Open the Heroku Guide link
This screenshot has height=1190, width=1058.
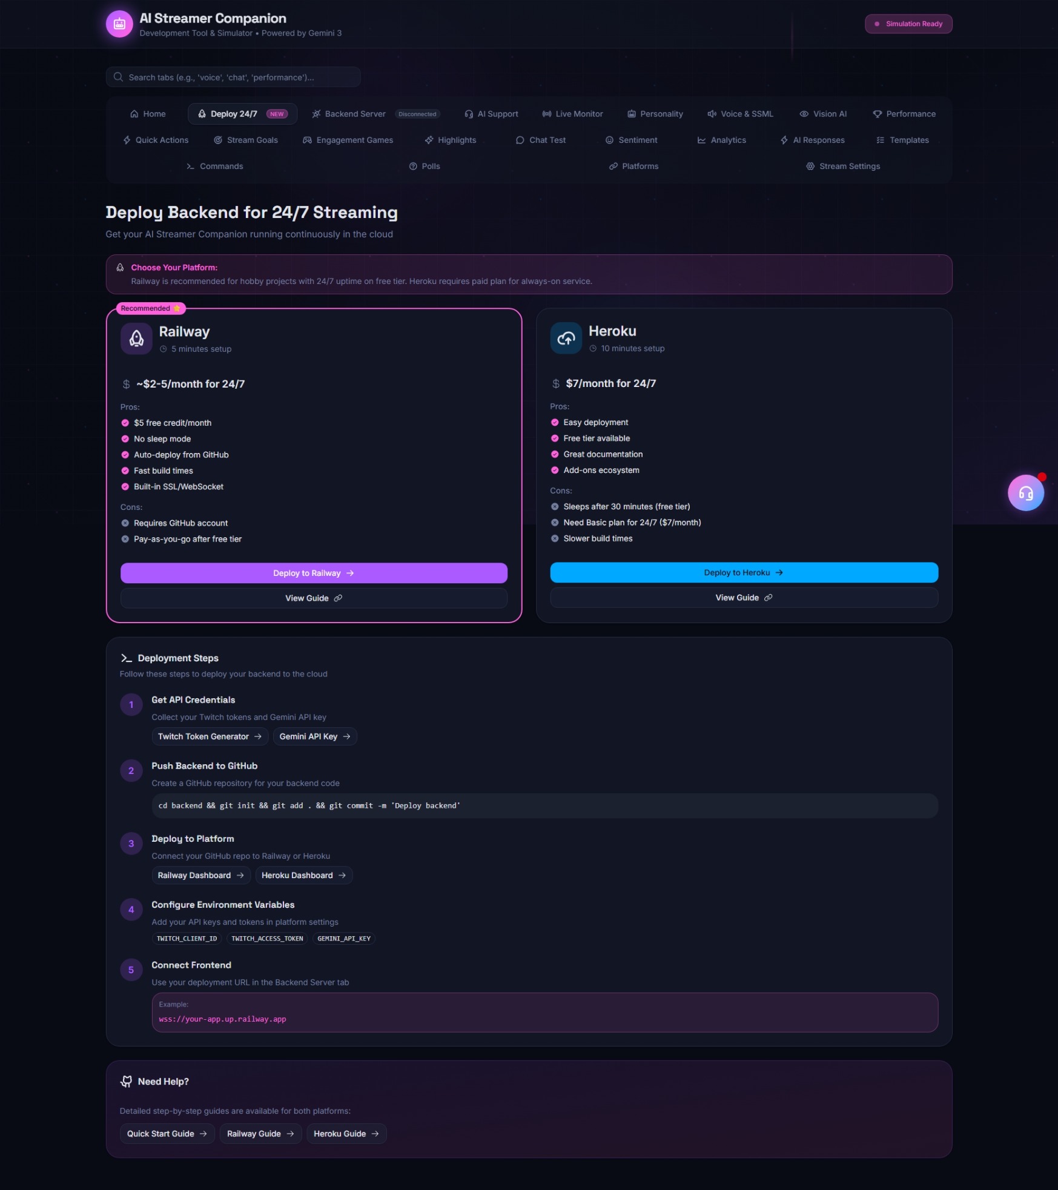coord(346,1134)
